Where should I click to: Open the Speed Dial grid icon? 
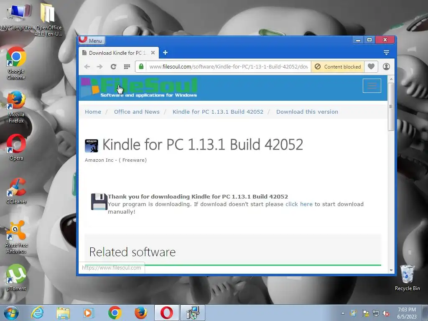(x=127, y=66)
